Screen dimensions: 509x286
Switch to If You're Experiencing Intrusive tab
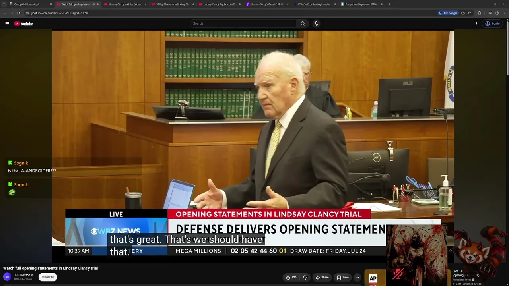point(314,4)
